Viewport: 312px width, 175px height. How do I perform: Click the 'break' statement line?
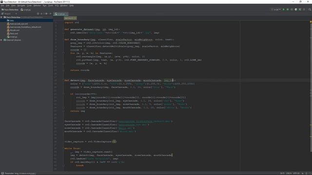pos(80,165)
